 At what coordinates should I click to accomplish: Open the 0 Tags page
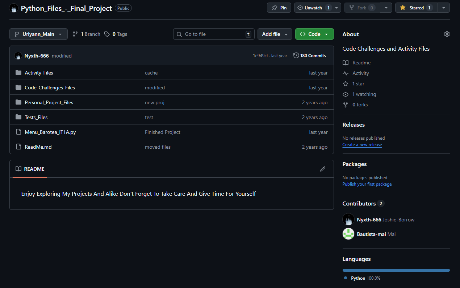116,34
